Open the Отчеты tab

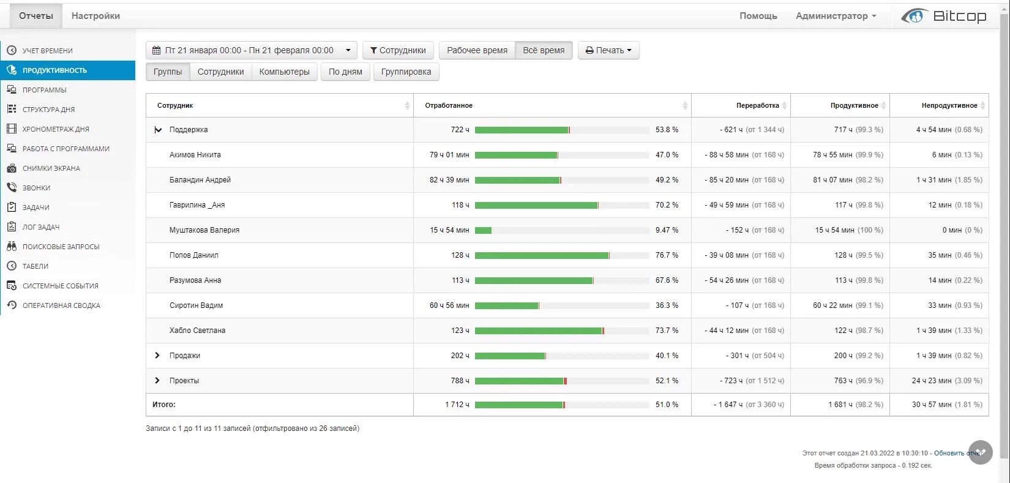click(x=36, y=16)
